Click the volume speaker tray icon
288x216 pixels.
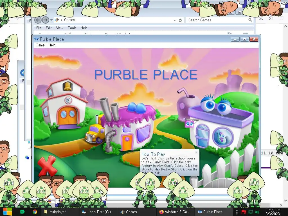[x=257, y=212]
